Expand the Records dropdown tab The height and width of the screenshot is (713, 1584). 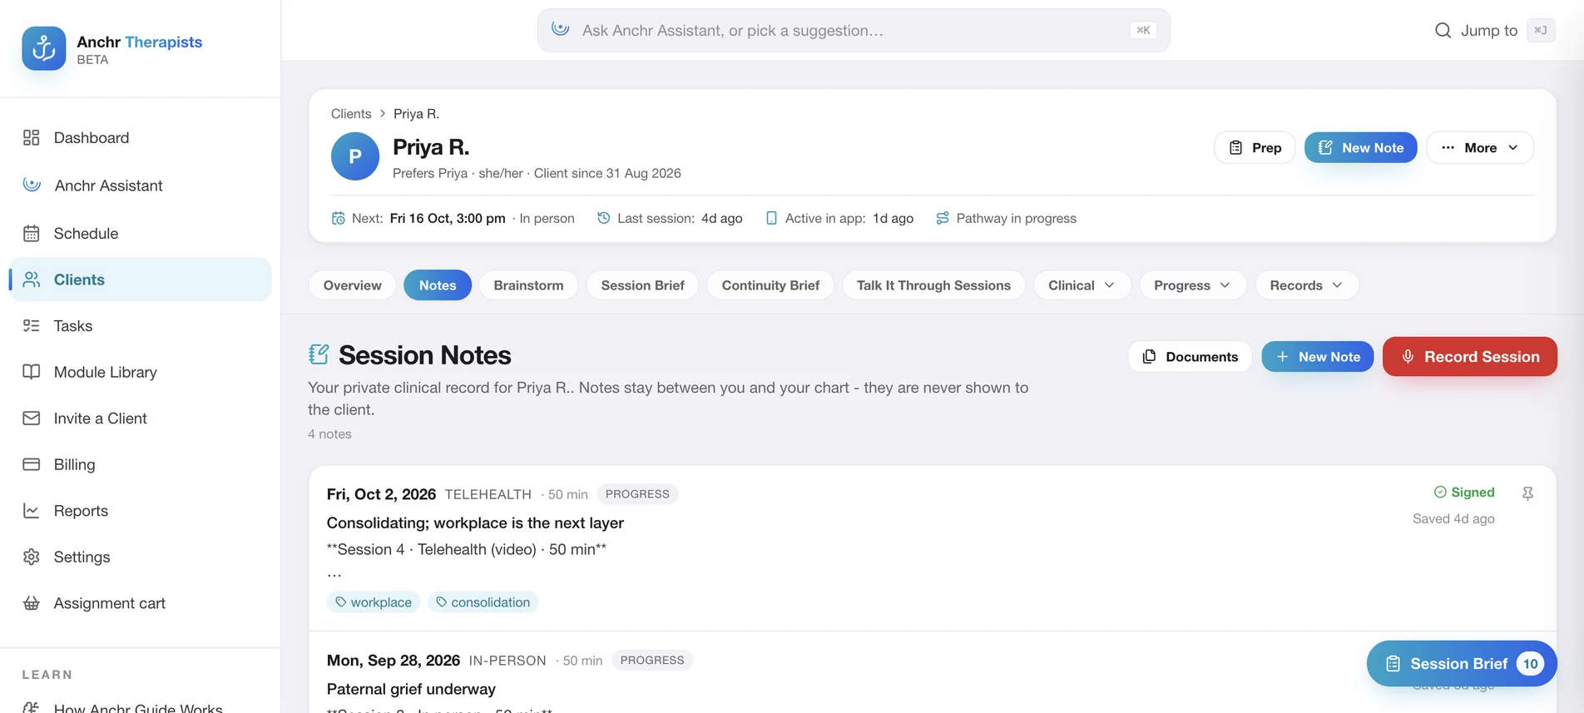click(1306, 285)
